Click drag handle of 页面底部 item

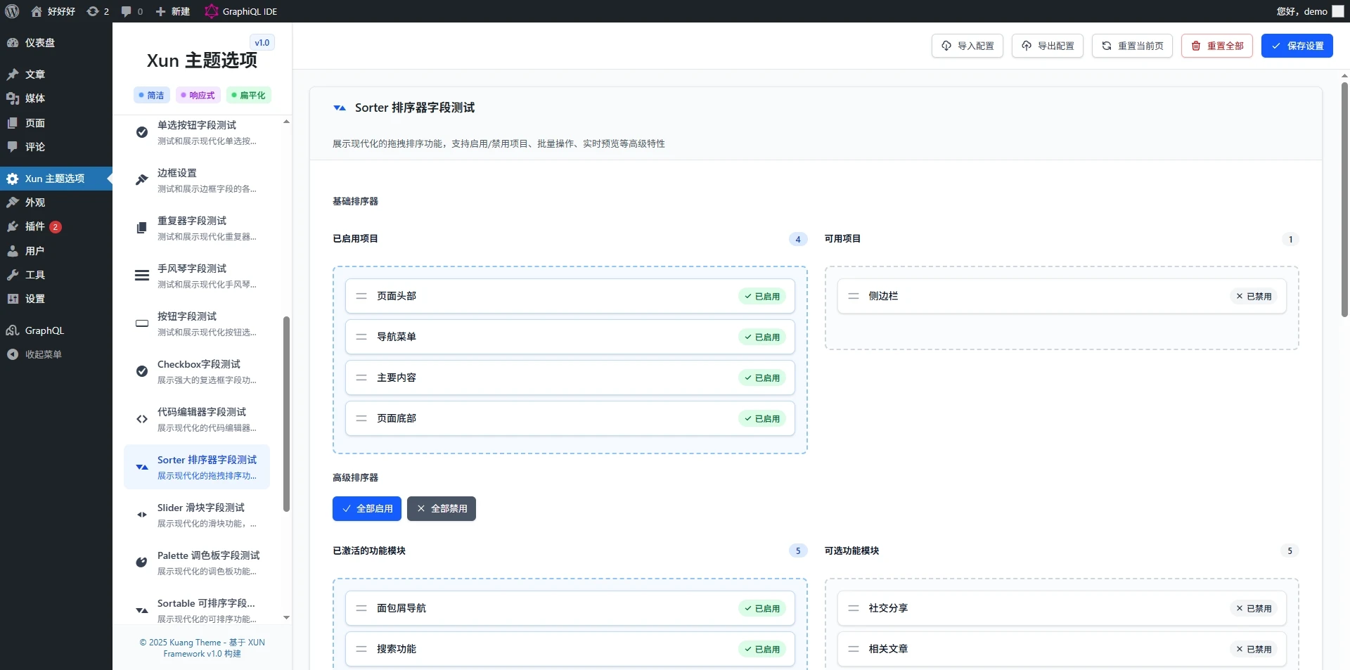click(361, 419)
